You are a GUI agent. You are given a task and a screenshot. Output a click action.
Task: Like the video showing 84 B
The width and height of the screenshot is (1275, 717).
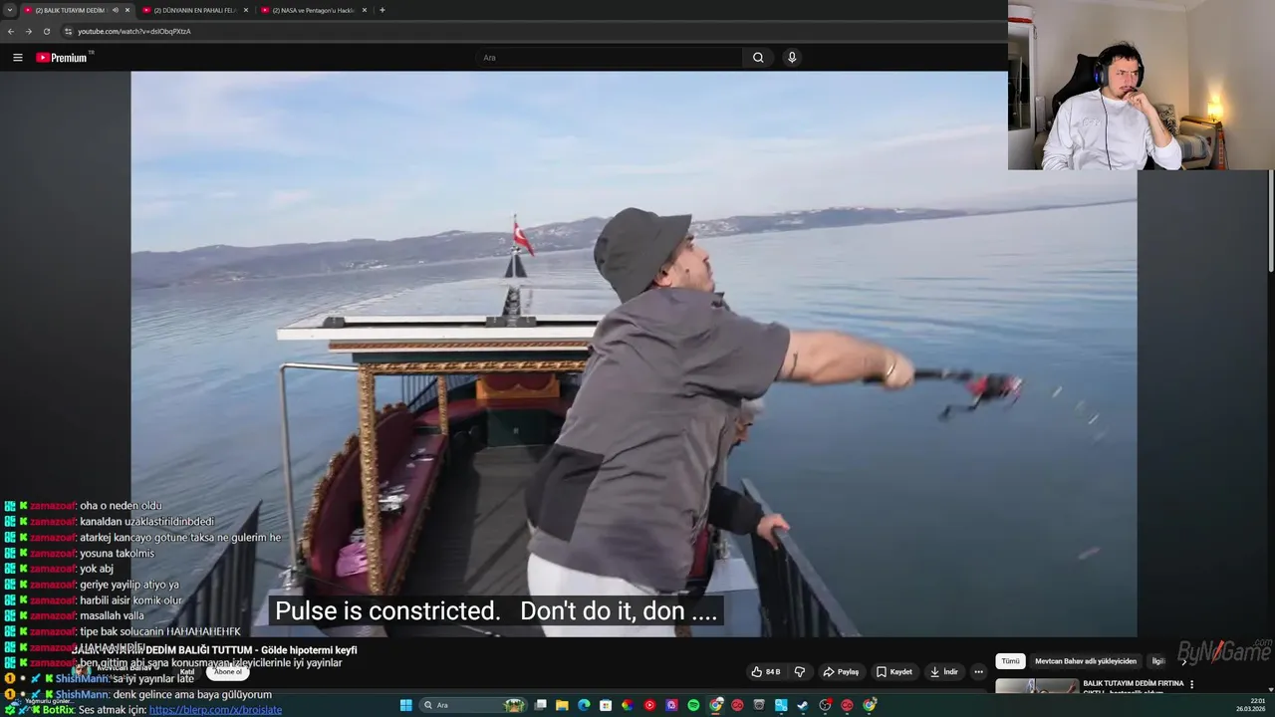[766, 672]
